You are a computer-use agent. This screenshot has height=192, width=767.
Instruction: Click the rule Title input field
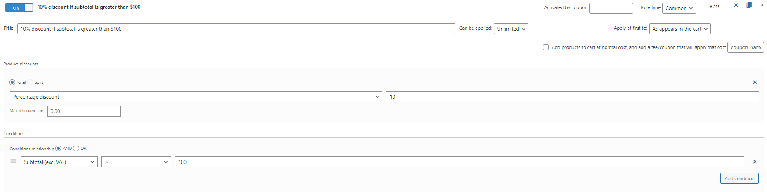tap(236, 28)
